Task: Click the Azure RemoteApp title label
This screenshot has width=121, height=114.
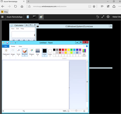Action: click(14, 17)
